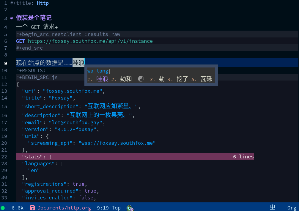This screenshot has width=299, height=211.
Task: Click the yin-yang icon in candidate popup
Action: click(x=141, y=79)
